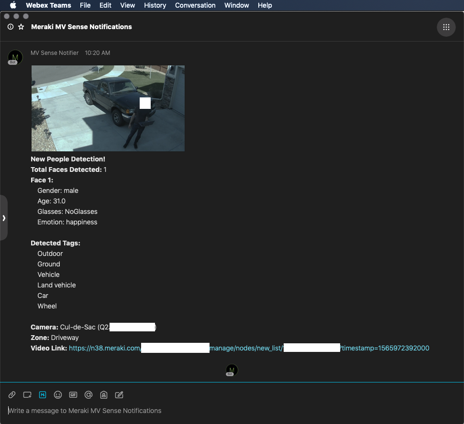Open the Window menu
The width and height of the screenshot is (464, 424).
pyautogui.click(x=237, y=5)
